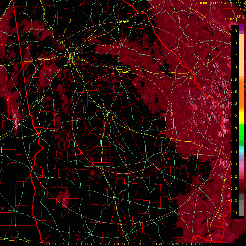Click the KJGX 12 MAY 25 09:00 timestamp
Screen dimensions: 246x246
(x=177, y=244)
